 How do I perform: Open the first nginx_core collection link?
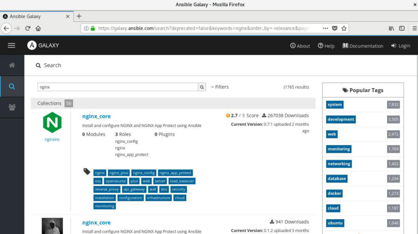[96, 116]
